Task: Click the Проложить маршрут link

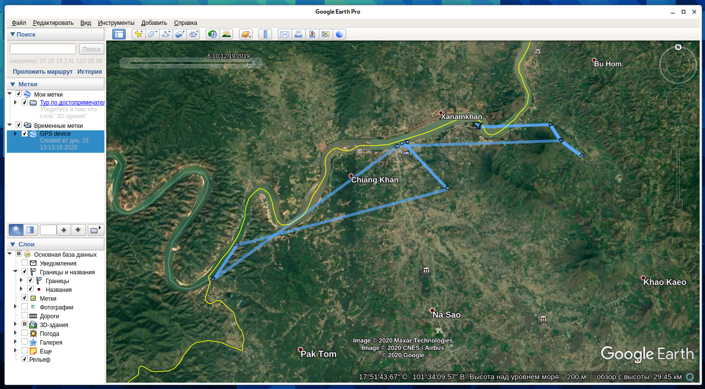Action: pyautogui.click(x=43, y=72)
